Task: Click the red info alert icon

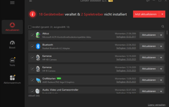Action: point(32,14)
